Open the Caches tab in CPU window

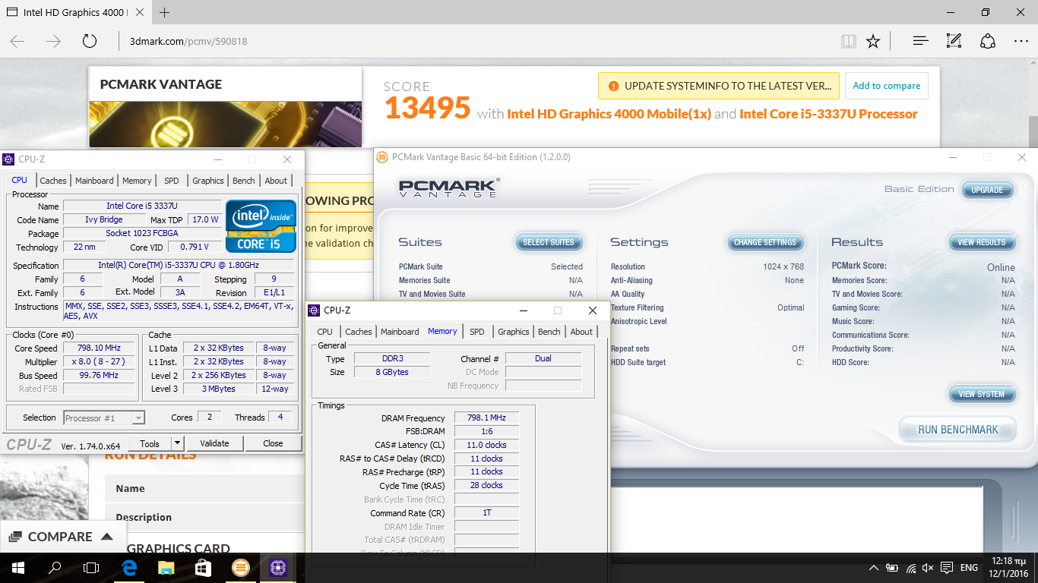(53, 181)
